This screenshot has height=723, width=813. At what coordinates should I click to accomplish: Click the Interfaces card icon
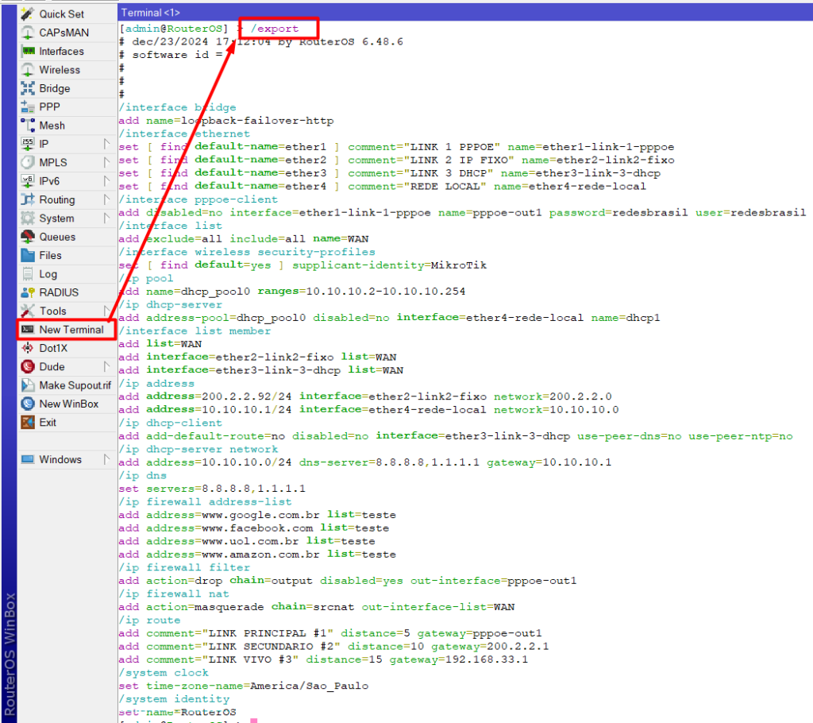coord(28,52)
